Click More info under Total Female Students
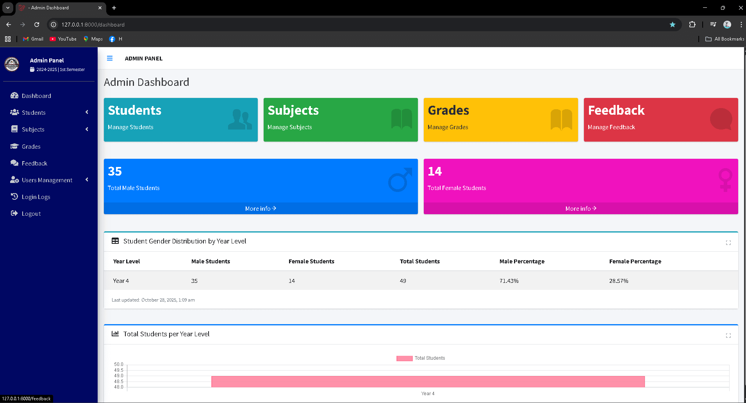 point(581,208)
